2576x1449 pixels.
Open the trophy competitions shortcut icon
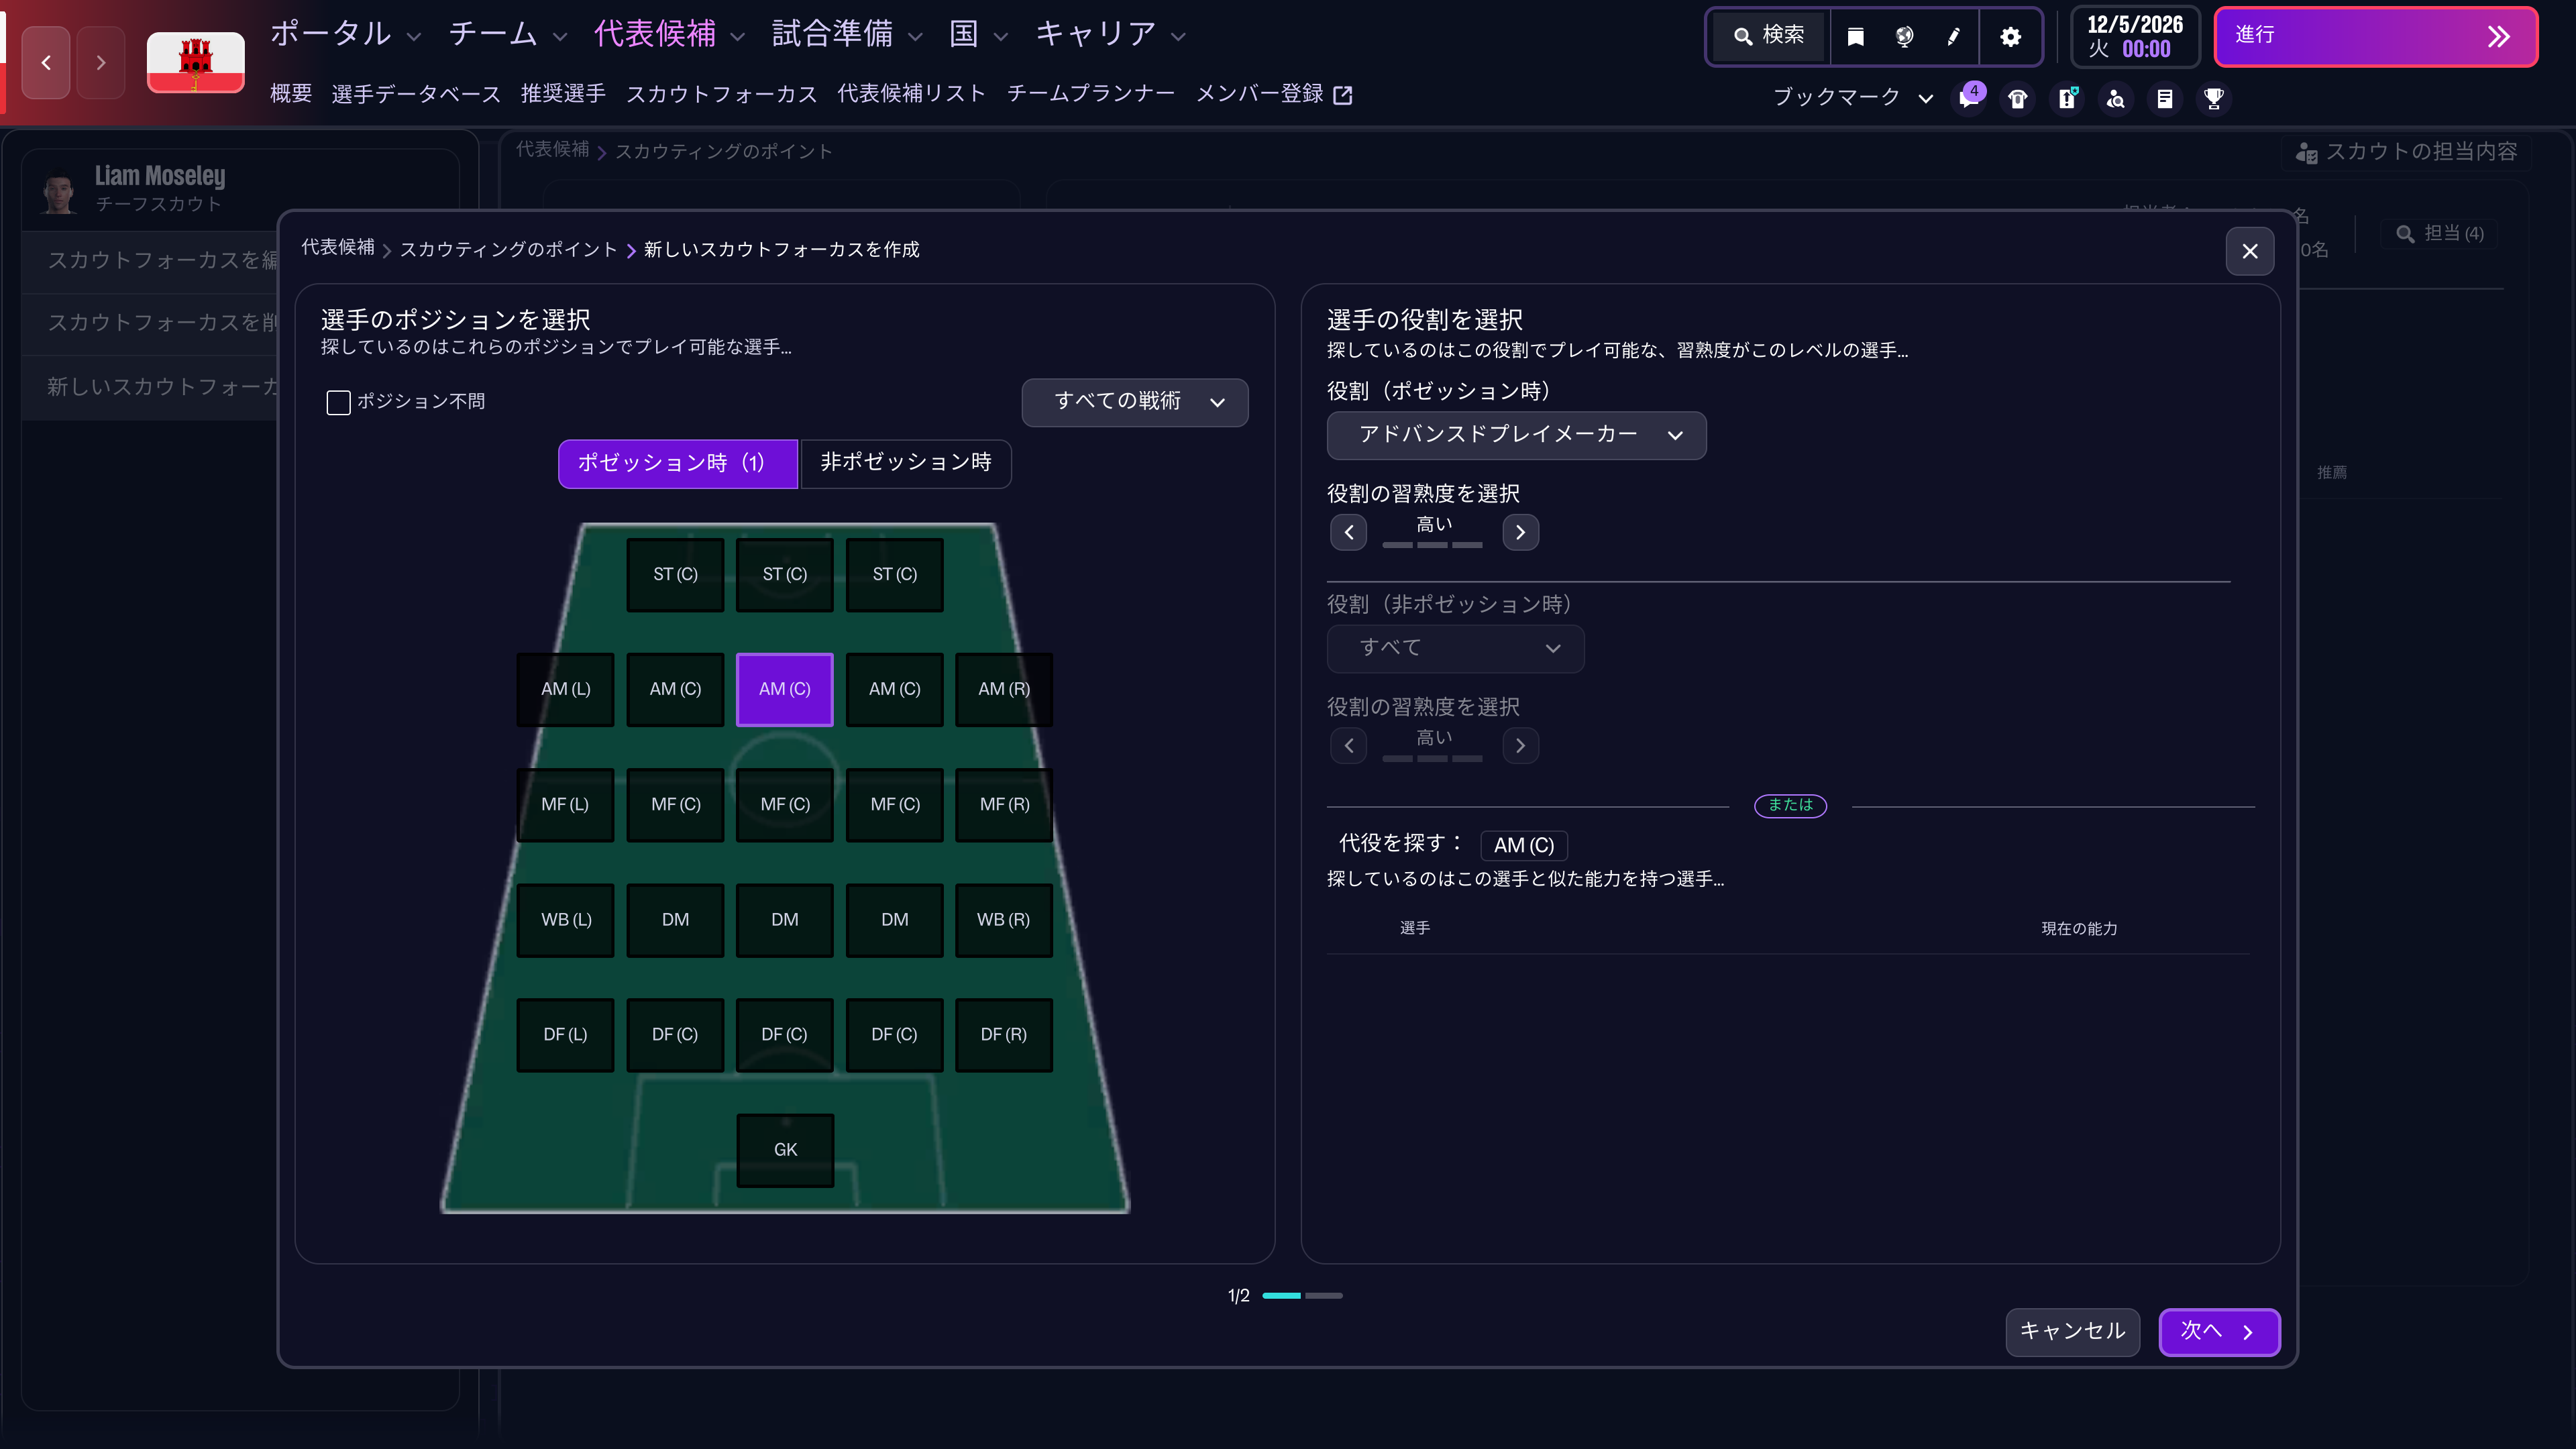click(x=2214, y=98)
